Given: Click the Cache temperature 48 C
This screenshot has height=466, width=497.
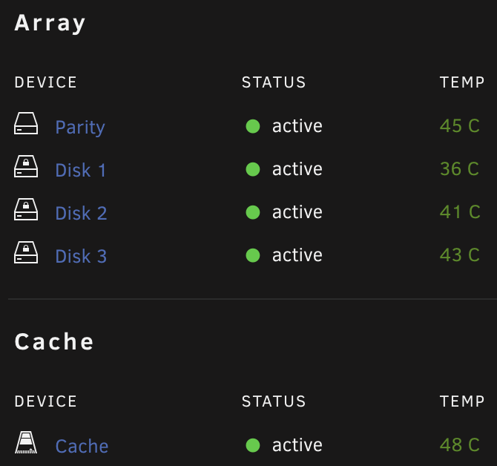Looking at the screenshot, I should pos(460,444).
